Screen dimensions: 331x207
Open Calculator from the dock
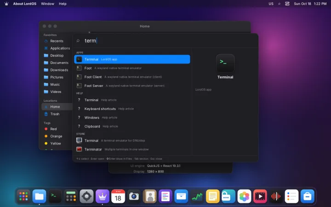click(71, 196)
